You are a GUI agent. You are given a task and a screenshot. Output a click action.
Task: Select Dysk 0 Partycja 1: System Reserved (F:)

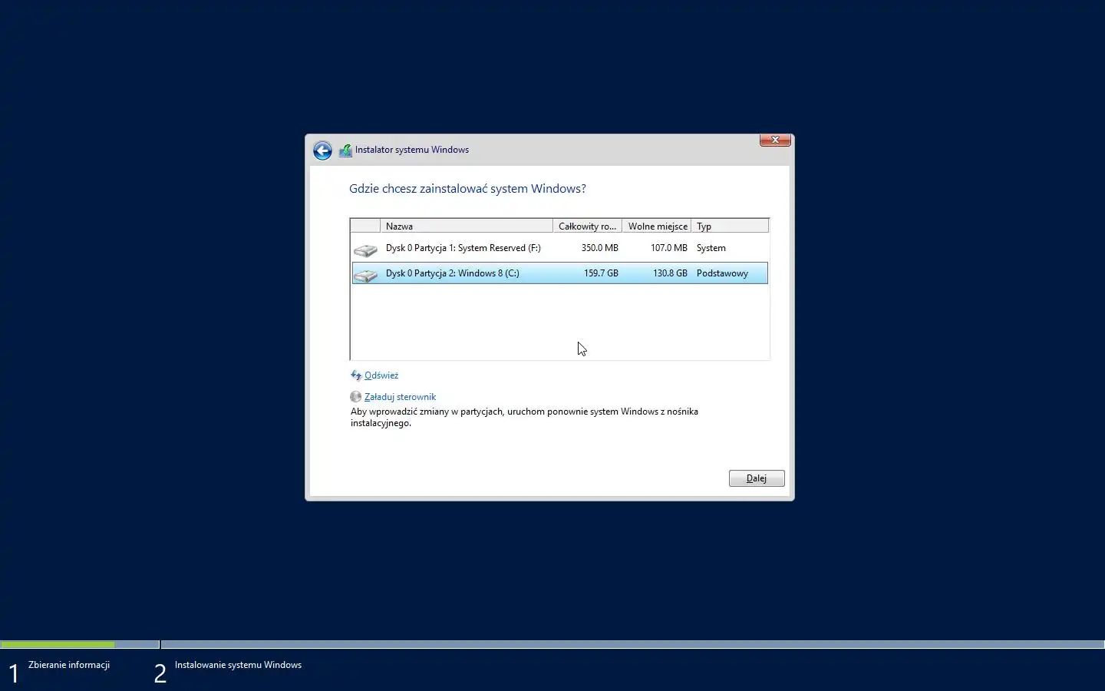560,248
